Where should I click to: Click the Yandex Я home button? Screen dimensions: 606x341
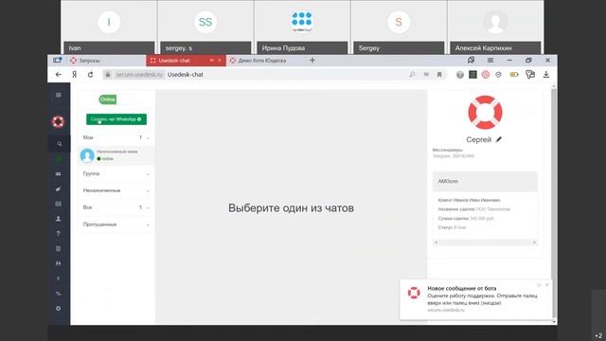(74, 75)
